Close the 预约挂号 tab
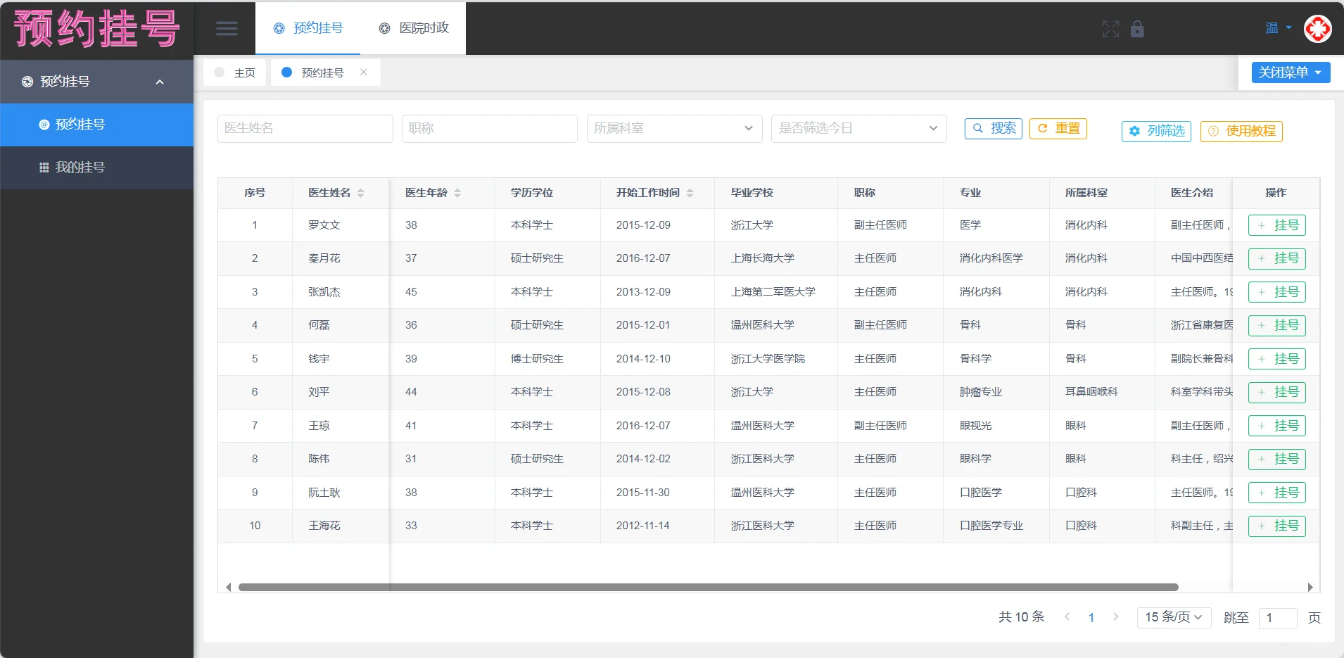 click(x=364, y=72)
